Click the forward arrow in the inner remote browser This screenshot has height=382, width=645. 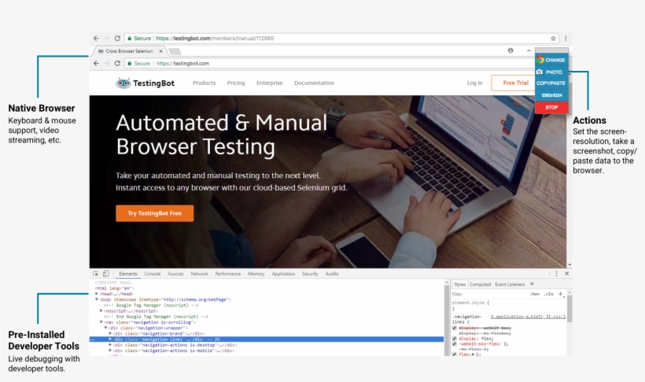point(107,64)
